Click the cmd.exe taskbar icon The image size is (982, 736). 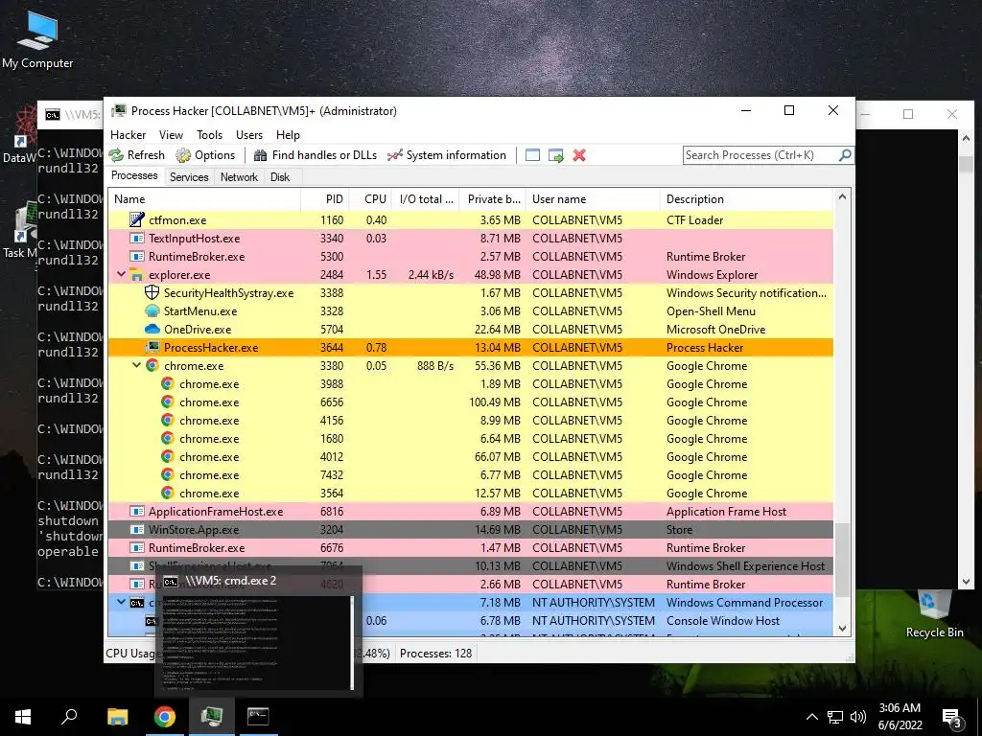258,717
